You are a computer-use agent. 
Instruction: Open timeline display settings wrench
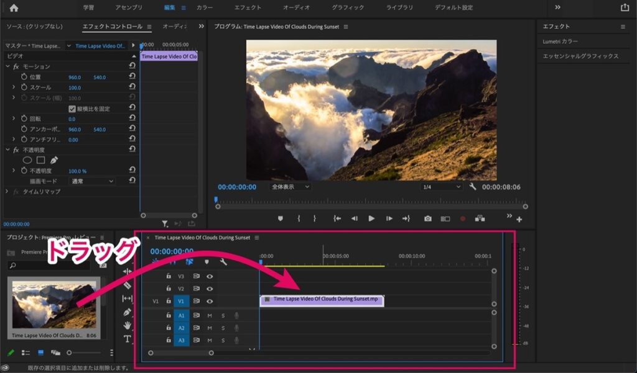(223, 262)
